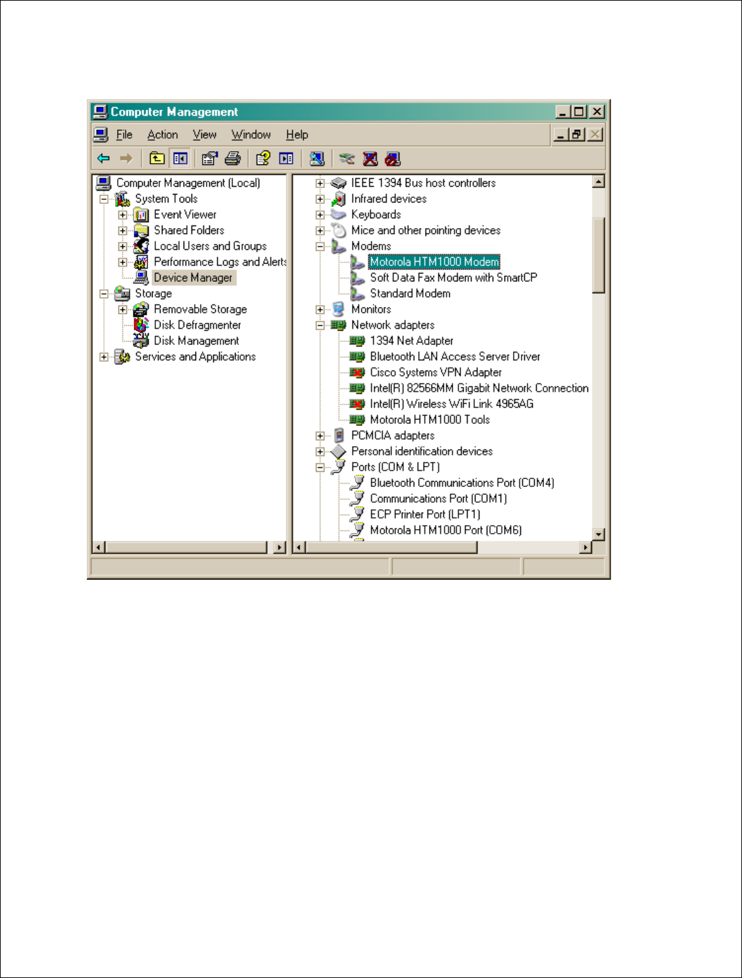Click the device list vertical scrollbar thumb
This screenshot has width=742, height=978.
[599, 255]
